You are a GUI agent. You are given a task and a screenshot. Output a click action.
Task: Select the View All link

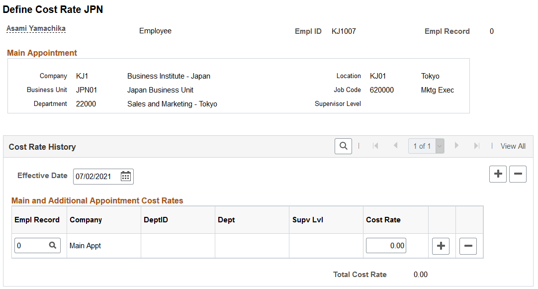point(513,146)
